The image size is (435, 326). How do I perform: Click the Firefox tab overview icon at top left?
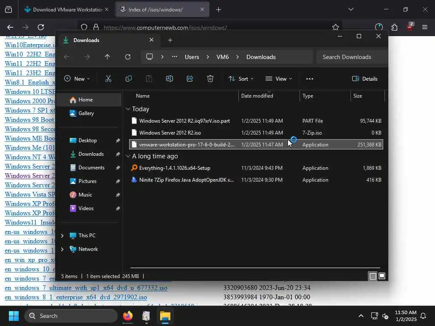point(8,10)
